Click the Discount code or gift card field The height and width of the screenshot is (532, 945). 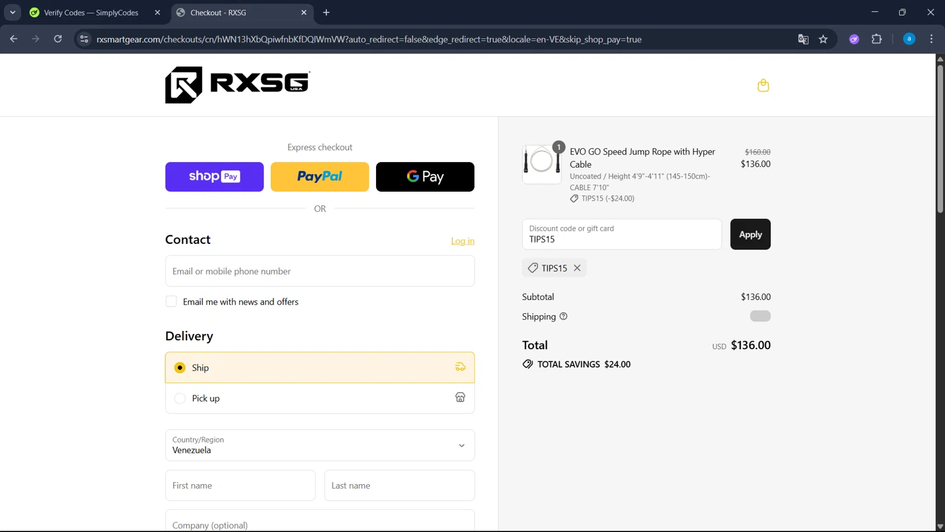click(x=622, y=234)
